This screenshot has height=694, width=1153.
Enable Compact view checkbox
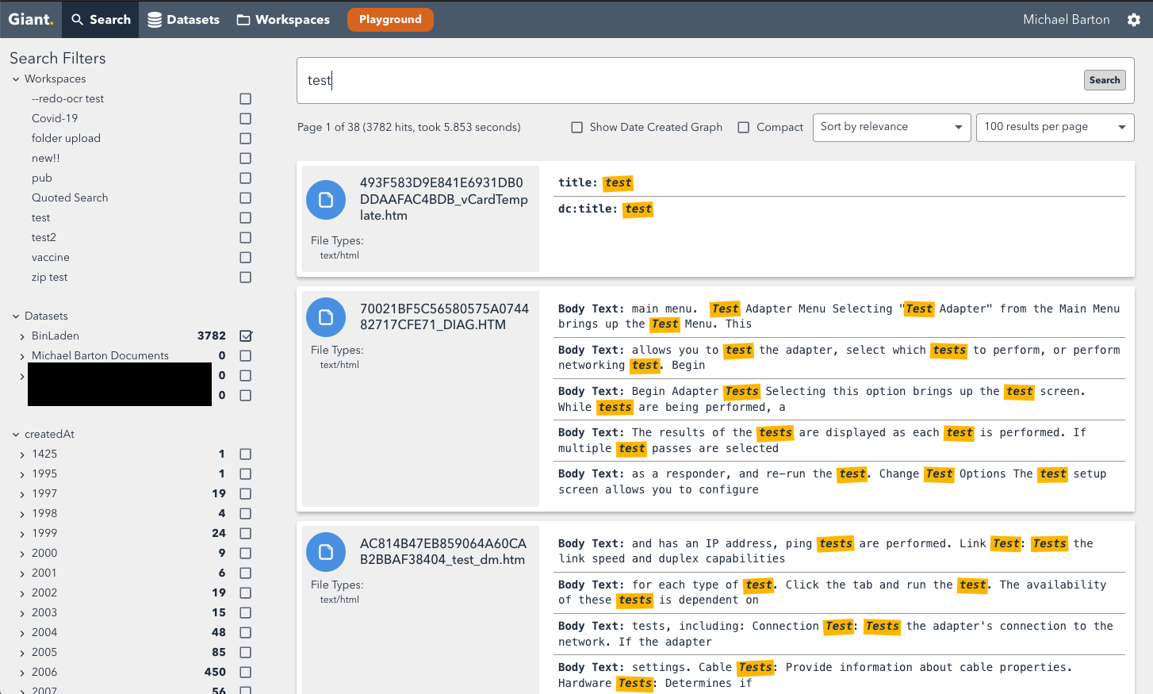(x=743, y=127)
